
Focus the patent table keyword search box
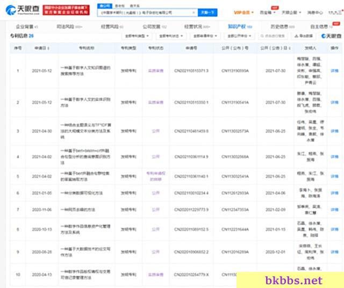(273, 36)
